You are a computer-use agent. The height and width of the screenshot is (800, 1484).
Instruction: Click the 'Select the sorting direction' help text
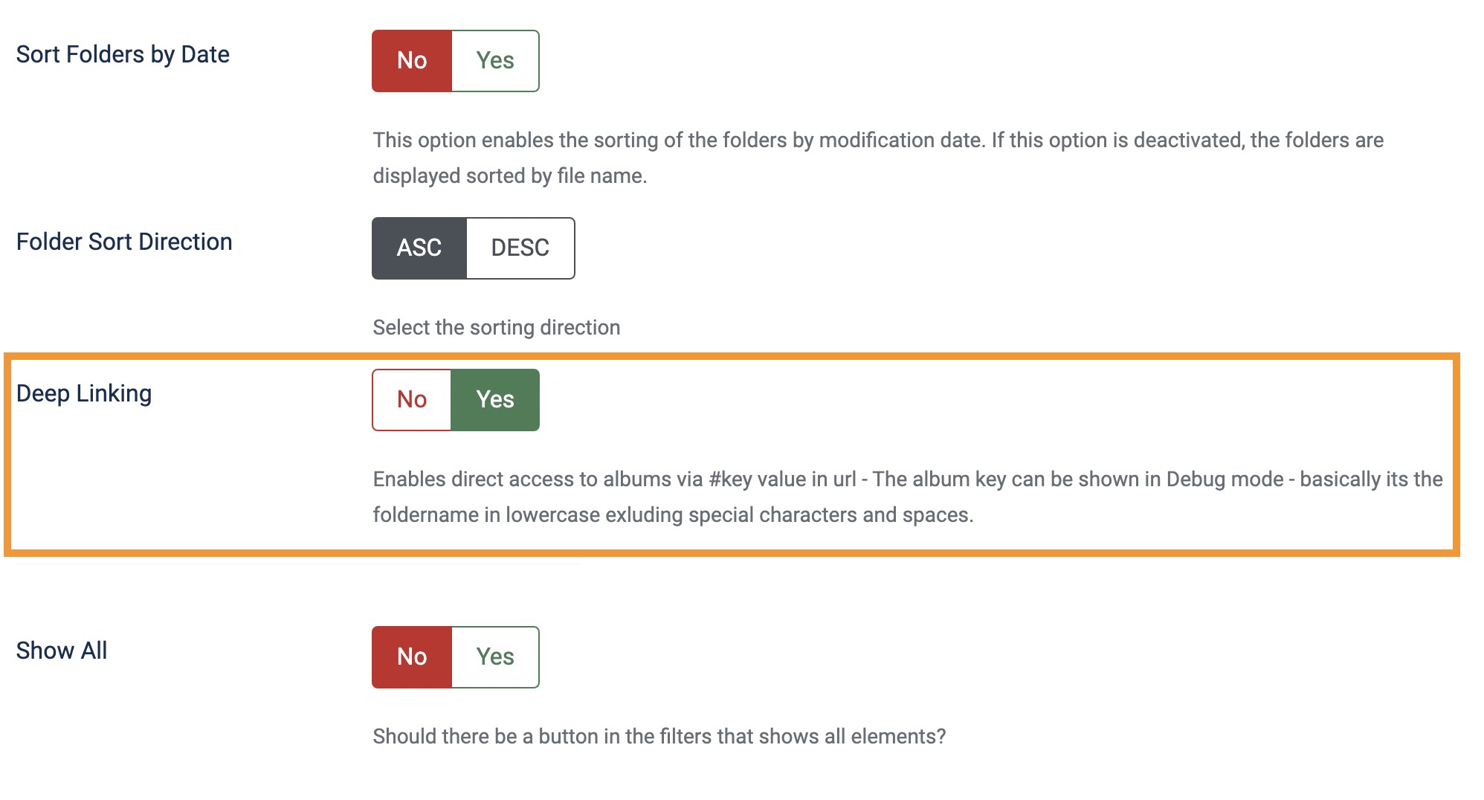pyautogui.click(x=497, y=327)
